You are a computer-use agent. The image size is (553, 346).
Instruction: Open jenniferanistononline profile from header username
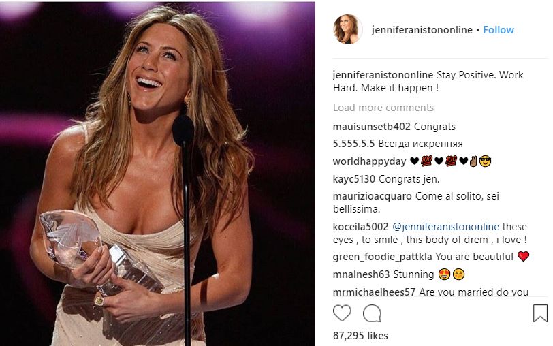(x=422, y=30)
